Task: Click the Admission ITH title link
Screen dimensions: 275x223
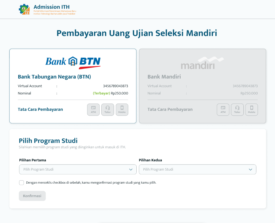Action: point(52,7)
